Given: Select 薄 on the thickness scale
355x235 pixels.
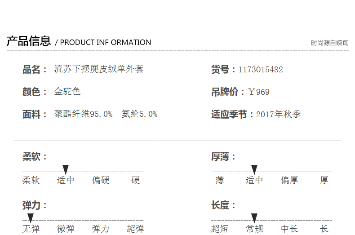Looking at the screenshot, I should click(219, 181).
